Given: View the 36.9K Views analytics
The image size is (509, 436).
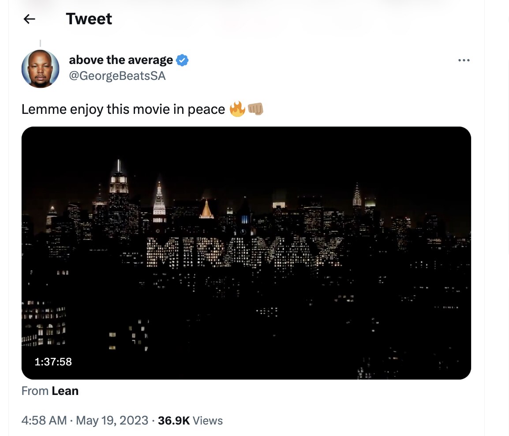Looking at the screenshot, I should pos(190,421).
